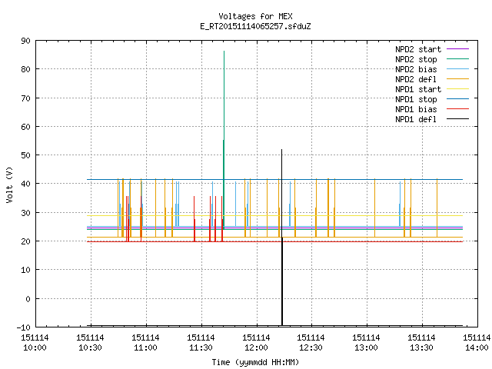Click the 'NPD1 stop' legend label
This screenshot has width=492, height=369.
point(416,99)
